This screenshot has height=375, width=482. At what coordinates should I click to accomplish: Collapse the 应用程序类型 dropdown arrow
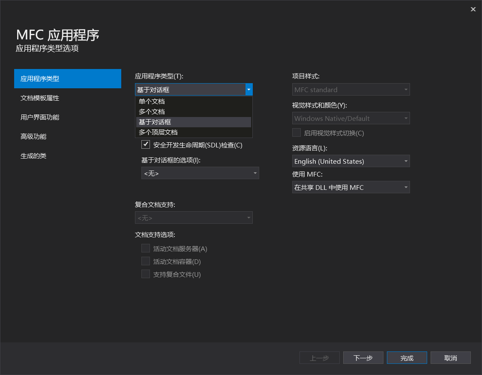(248, 89)
